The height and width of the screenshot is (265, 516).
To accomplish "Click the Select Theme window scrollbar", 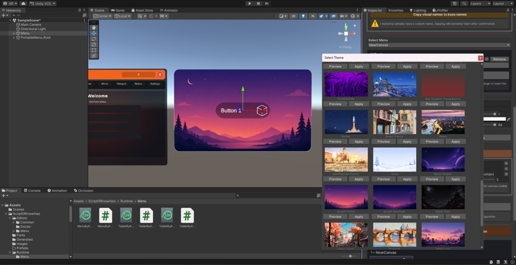I will (x=482, y=203).
